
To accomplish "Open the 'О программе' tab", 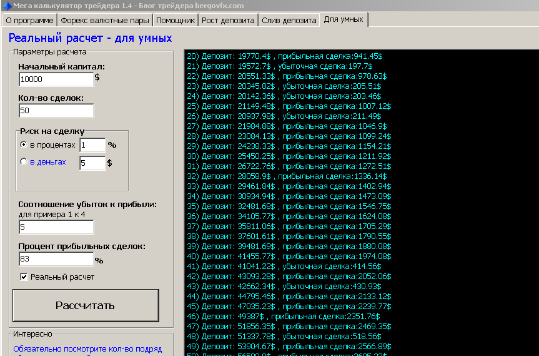I will pyautogui.click(x=29, y=20).
